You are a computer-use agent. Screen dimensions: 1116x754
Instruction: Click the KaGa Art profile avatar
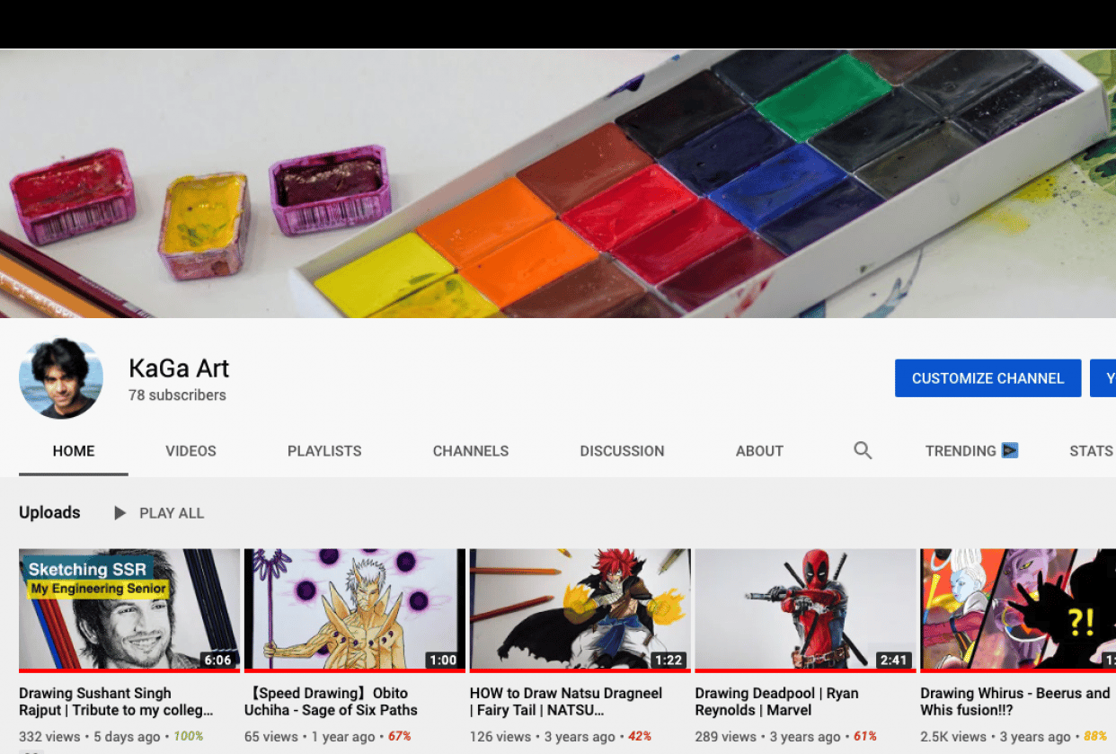coord(60,377)
